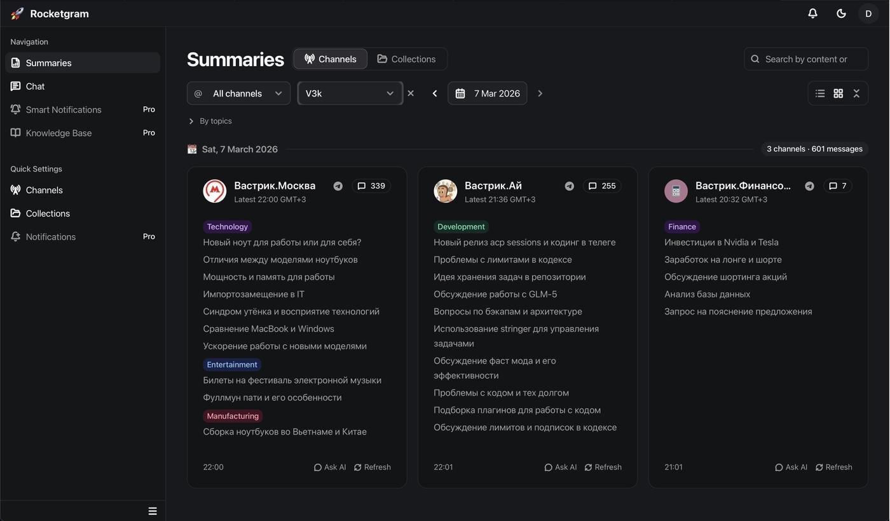Open the V3k collection dropdown

click(350, 93)
